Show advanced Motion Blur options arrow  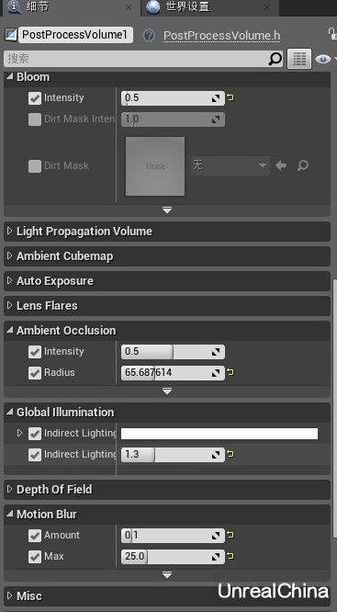(x=167, y=574)
